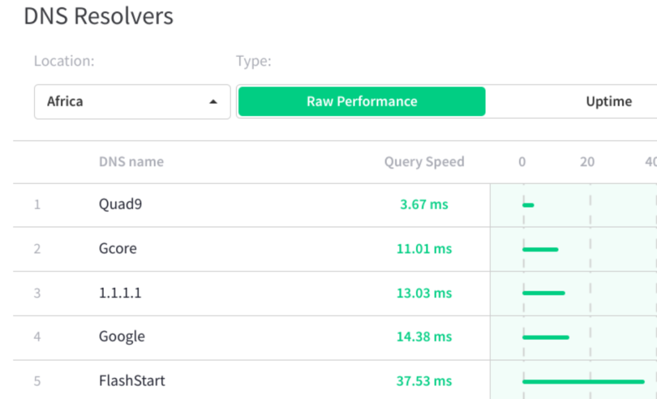Click the 1.1.1.1 resolver name
657x399 pixels.
coord(120,293)
